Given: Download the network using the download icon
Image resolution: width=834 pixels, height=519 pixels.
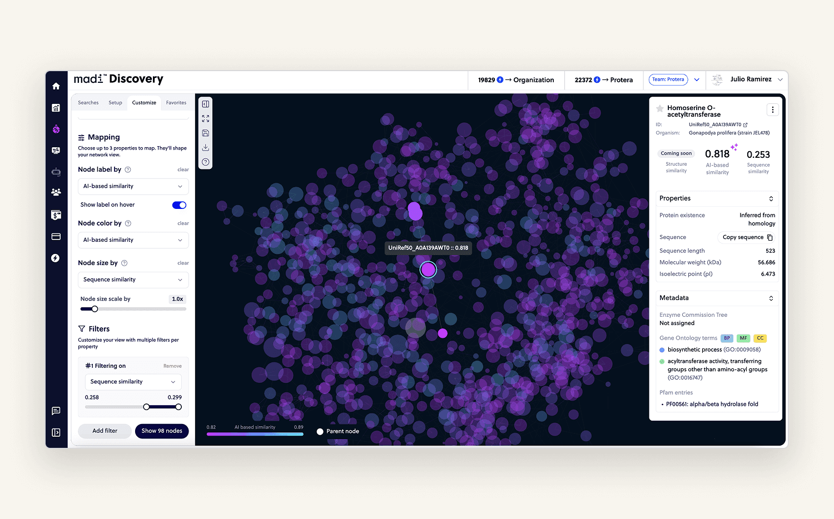Looking at the screenshot, I should (x=206, y=148).
